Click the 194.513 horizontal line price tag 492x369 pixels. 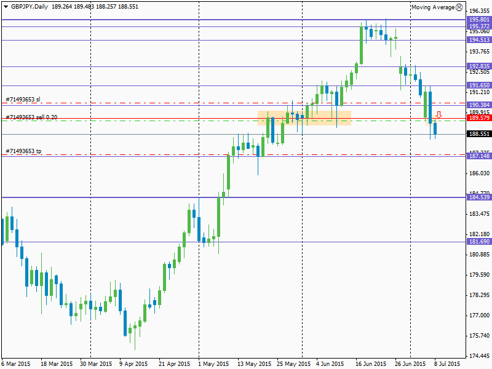click(479, 40)
